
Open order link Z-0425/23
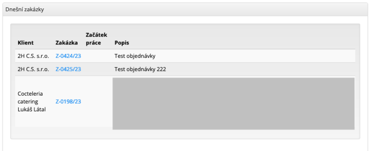click(68, 69)
